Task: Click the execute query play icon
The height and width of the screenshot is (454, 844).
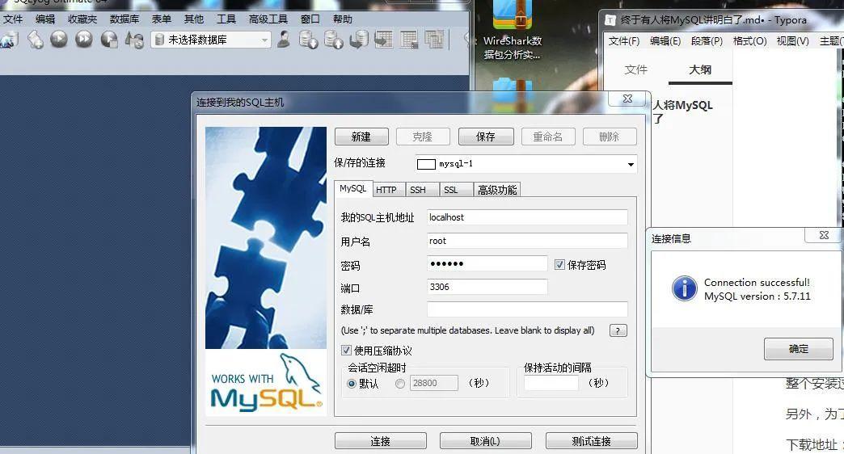Action: pos(59,40)
